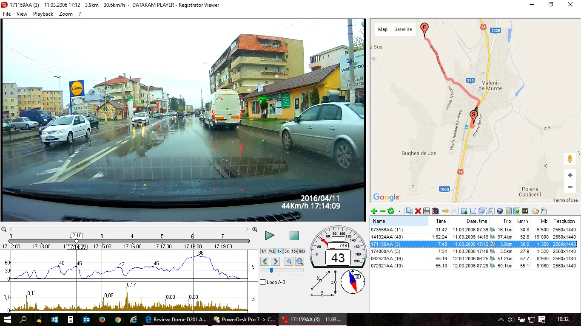Viewport: 581px width, 326px height.
Task: Select recording 141924AA (40) in file list
Action: pos(473,237)
